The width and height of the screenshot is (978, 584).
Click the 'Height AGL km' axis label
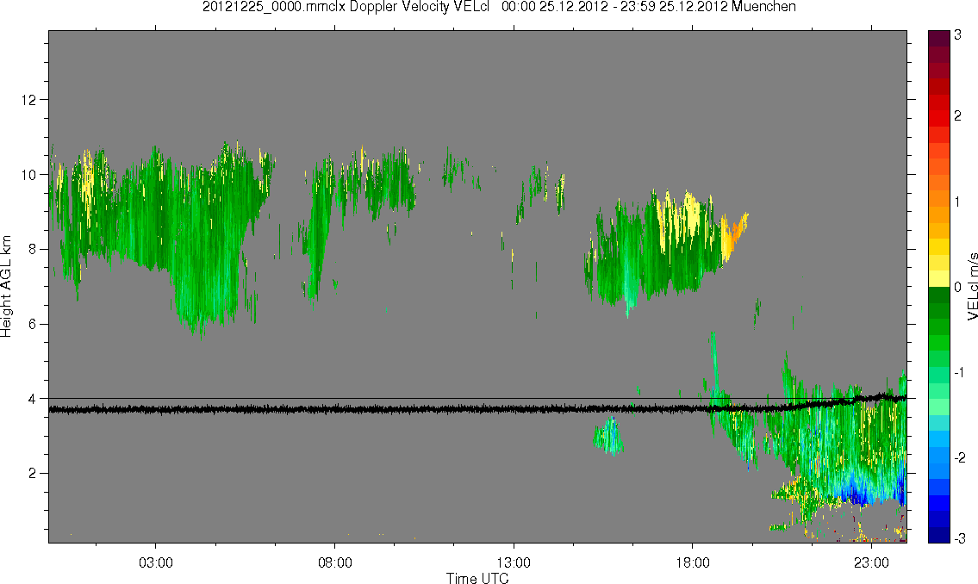coord(6,286)
